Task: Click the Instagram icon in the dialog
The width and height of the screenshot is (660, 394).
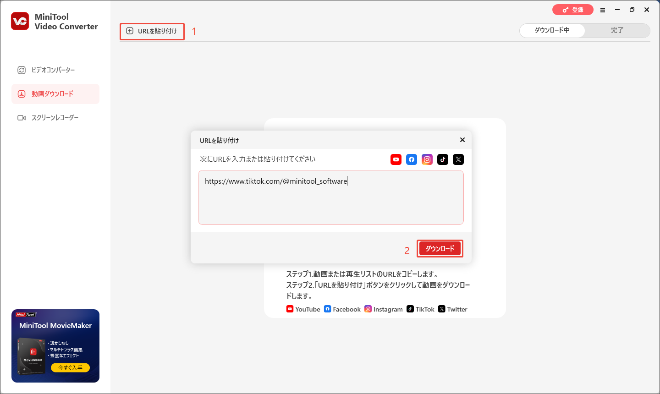Action: pos(427,159)
